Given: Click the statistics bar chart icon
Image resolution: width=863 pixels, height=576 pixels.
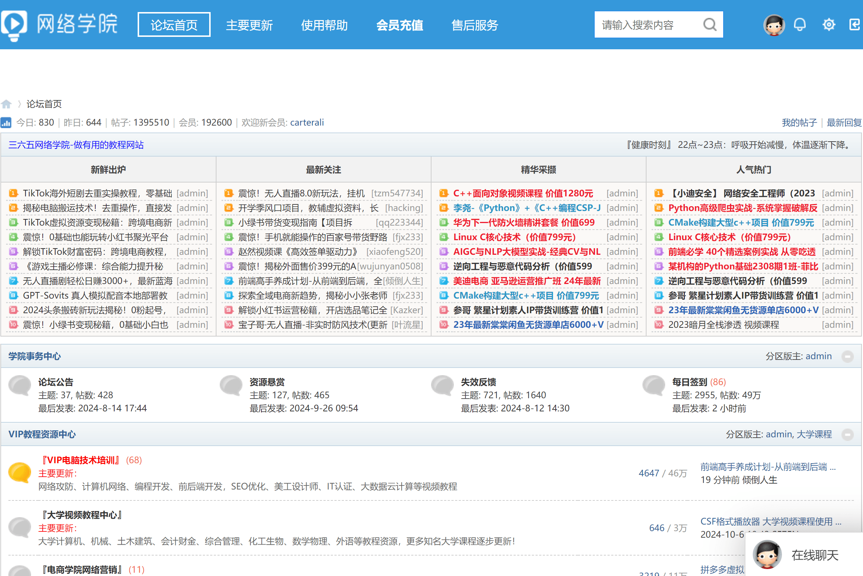Looking at the screenshot, I should coord(6,122).
